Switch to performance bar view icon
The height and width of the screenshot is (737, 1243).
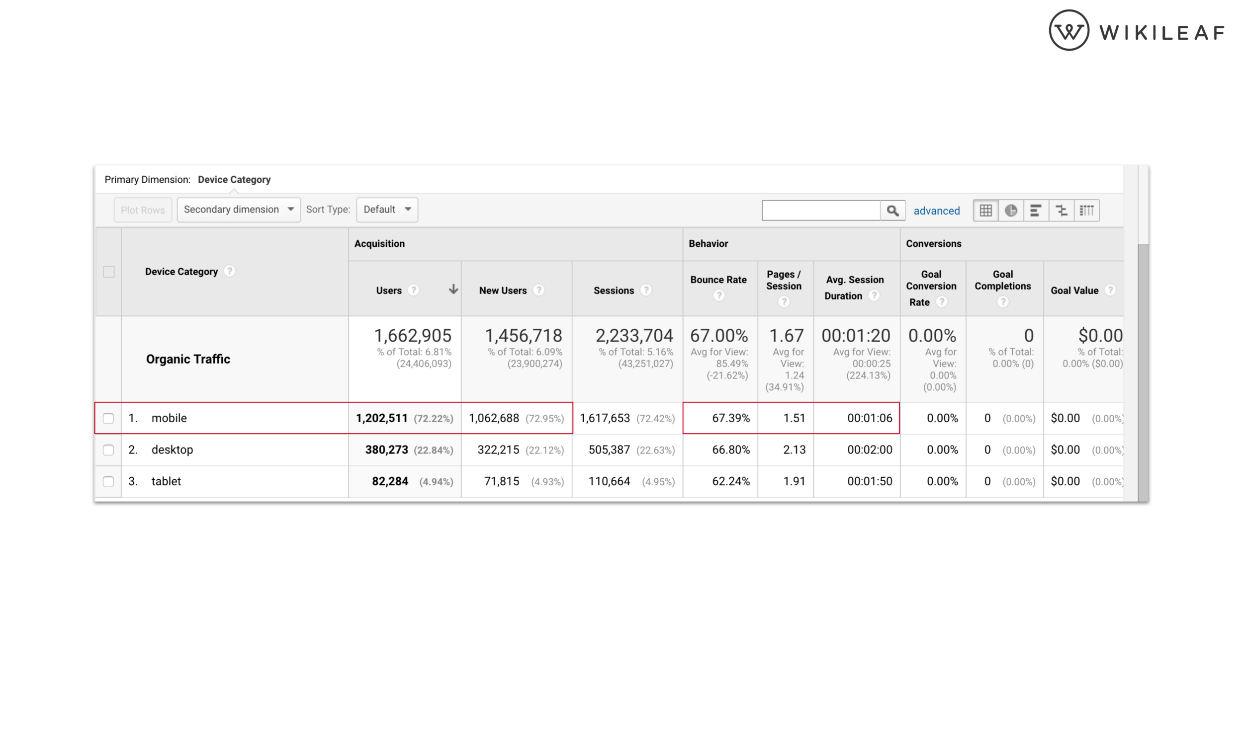pyautogui.click(x=1036, y=211)
